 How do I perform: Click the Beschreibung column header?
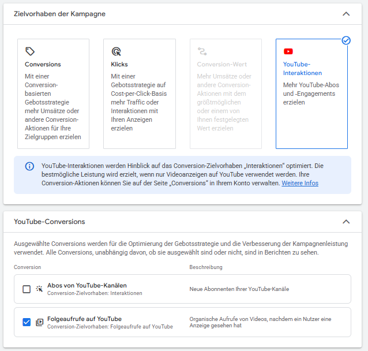(206, 267)
